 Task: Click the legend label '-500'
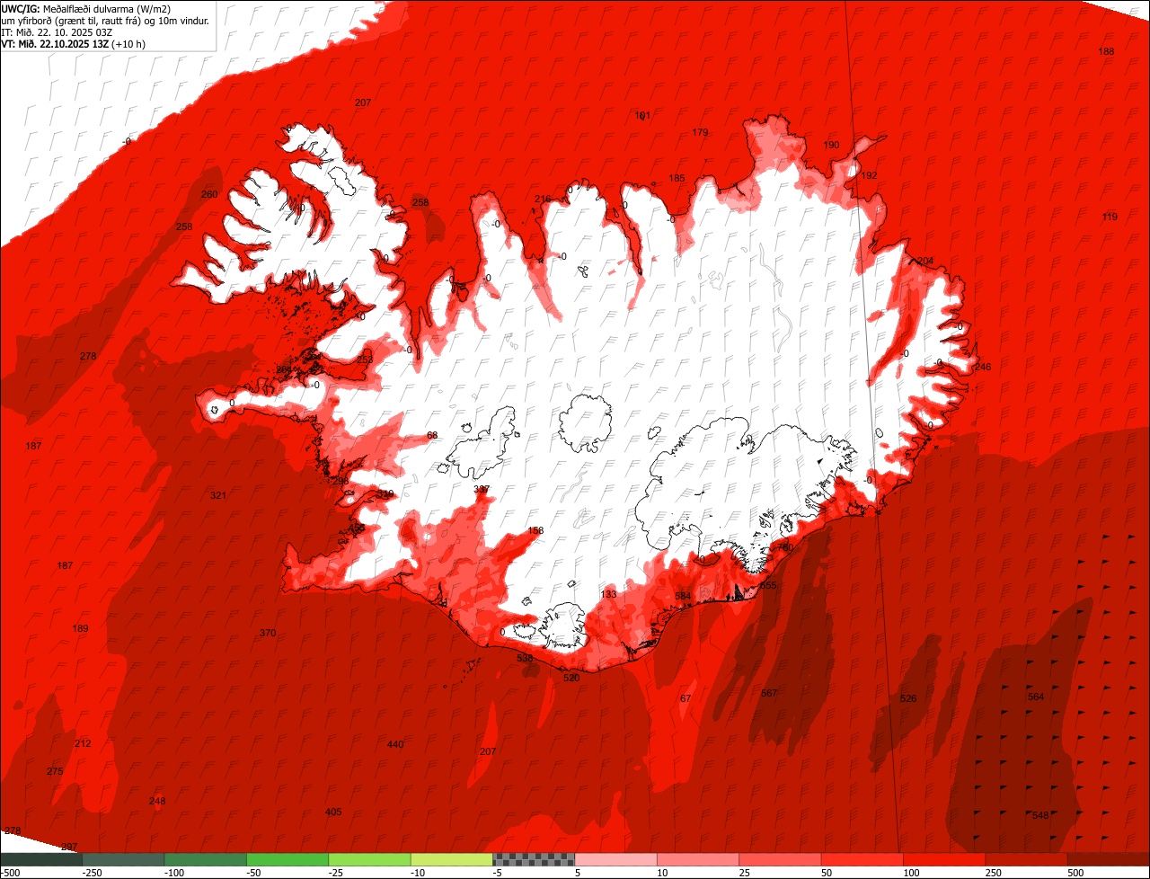tap(11, 873)
